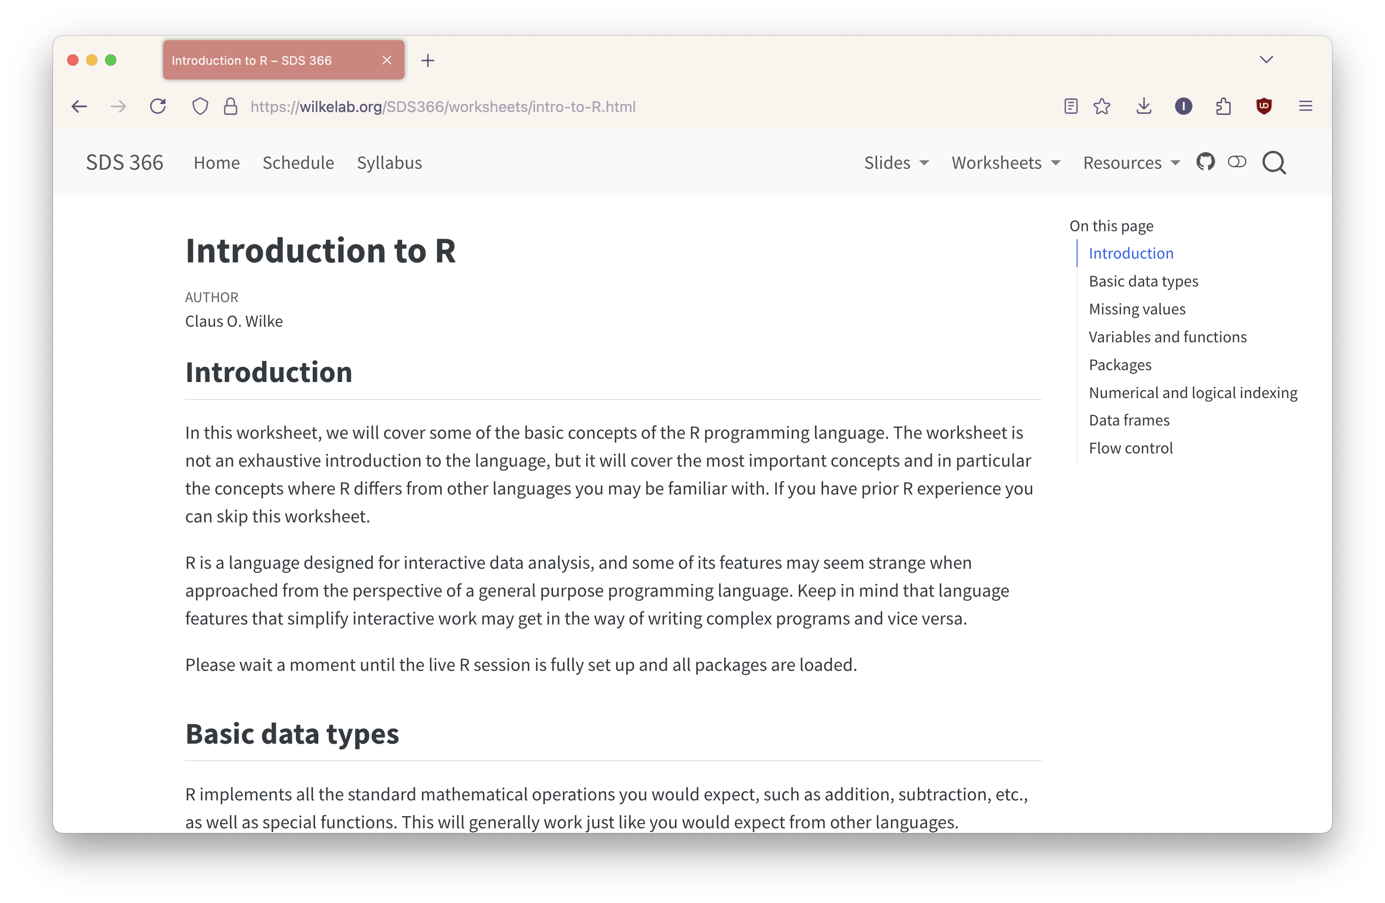Expand the Resources dropdown menu
The image size is (1385, 903).
[1131, 163]
